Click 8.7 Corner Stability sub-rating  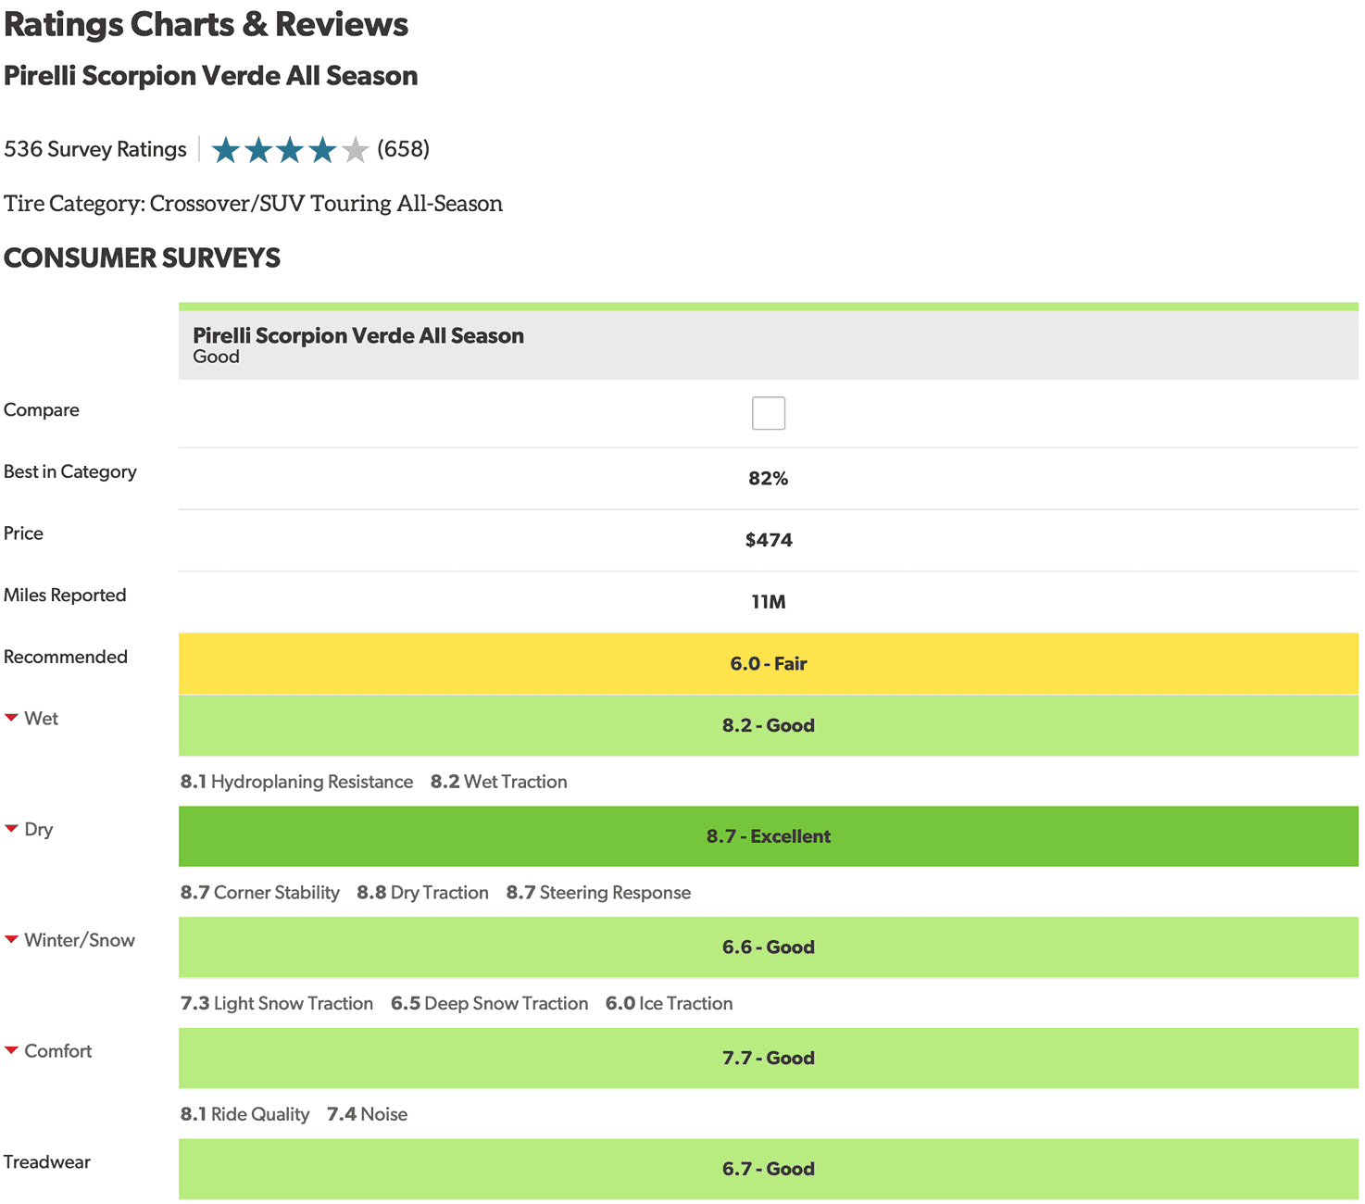pos(260,893)
